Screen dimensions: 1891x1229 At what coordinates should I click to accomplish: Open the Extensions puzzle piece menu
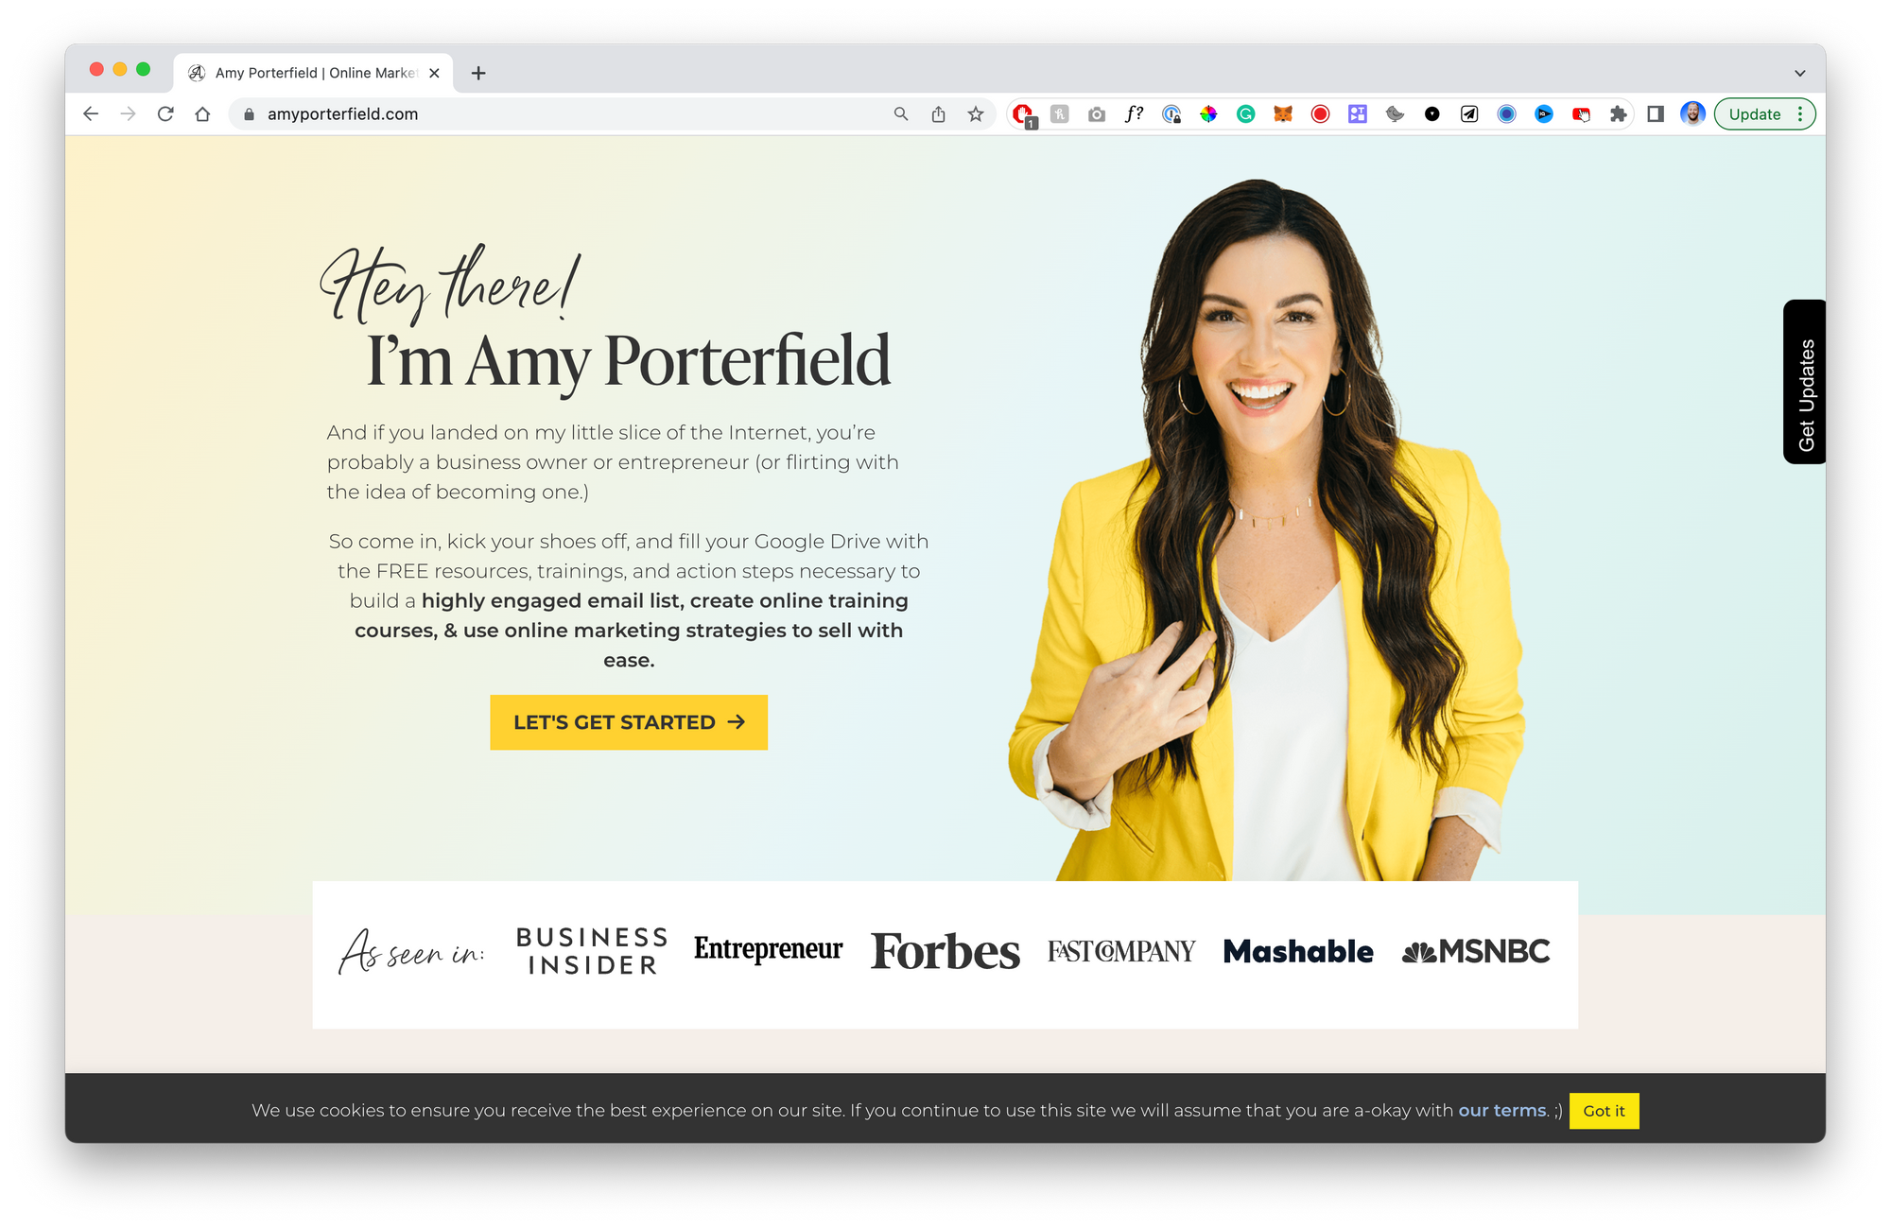1619,114
